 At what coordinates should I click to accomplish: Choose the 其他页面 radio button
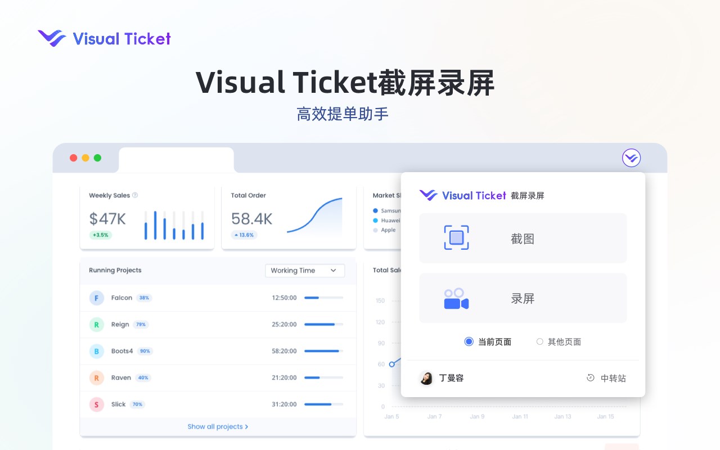tap(540, 341)
